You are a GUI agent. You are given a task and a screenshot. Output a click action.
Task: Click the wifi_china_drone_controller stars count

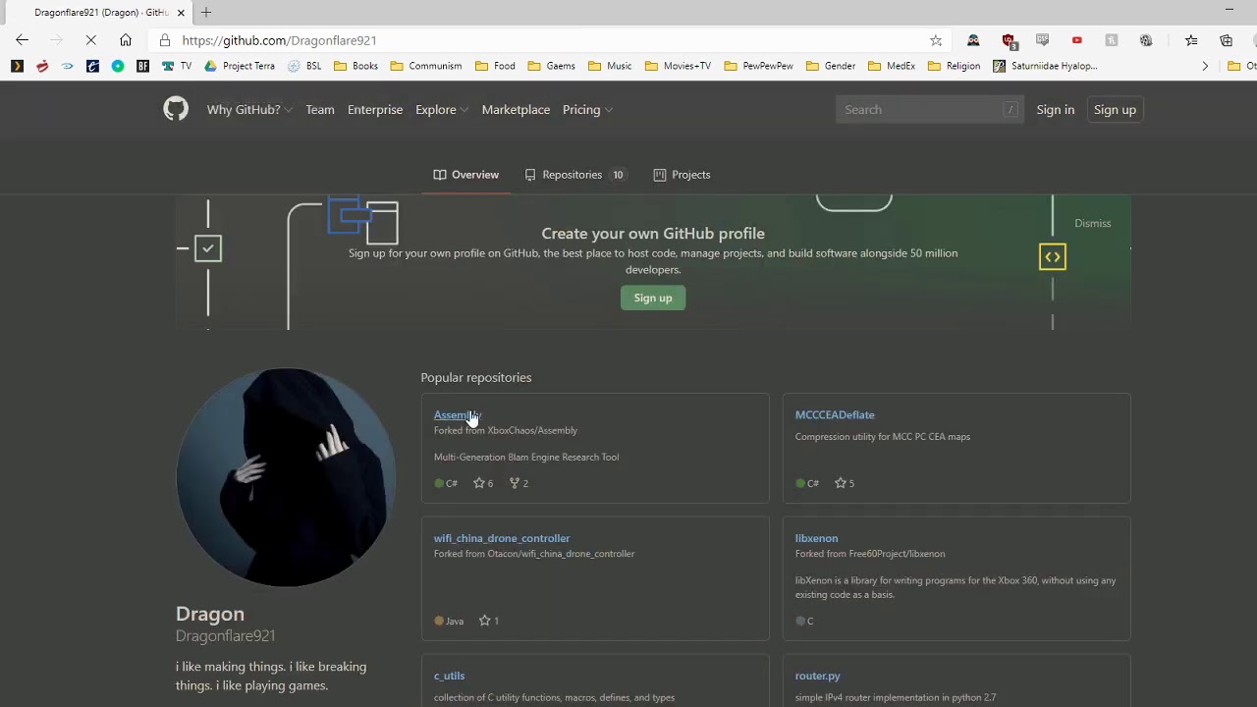489,621
